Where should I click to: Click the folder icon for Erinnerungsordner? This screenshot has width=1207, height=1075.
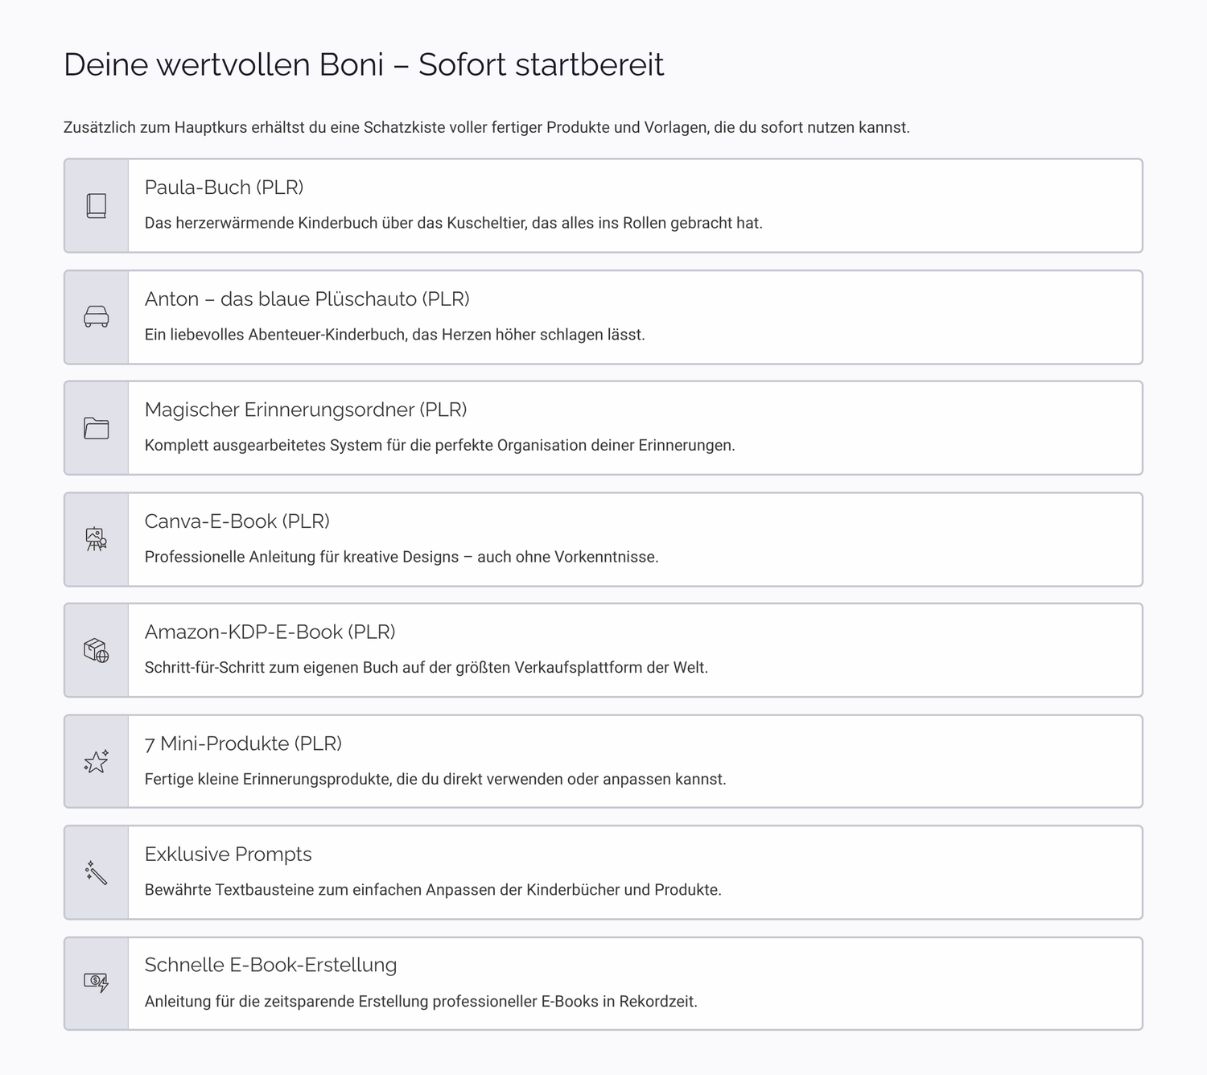[x=97, y=428]
